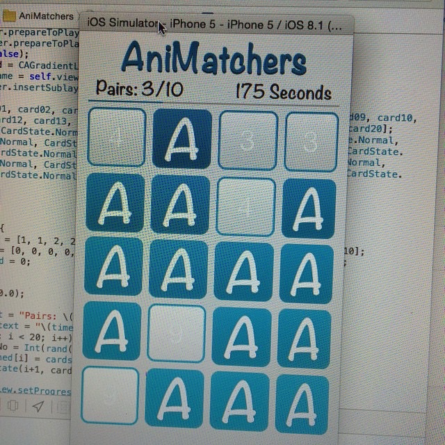Viewport: 445px width, 445px height.
Task: Click the 'alse);' code line in Xcode
Action: [14, 54]
